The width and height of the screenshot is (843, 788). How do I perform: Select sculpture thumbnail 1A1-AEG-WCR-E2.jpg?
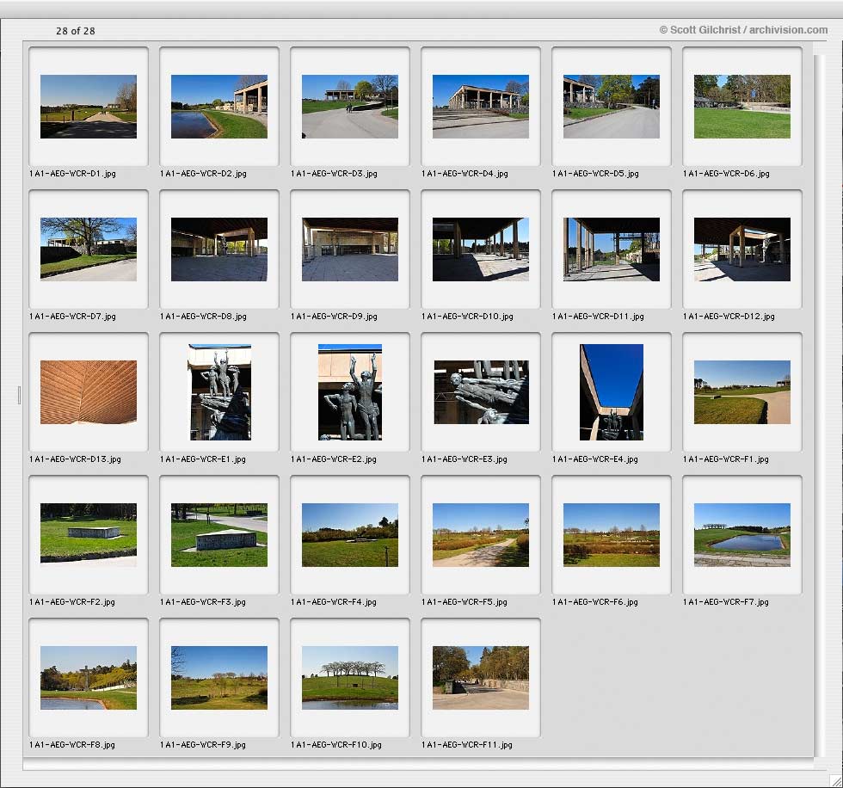point(350,392)
